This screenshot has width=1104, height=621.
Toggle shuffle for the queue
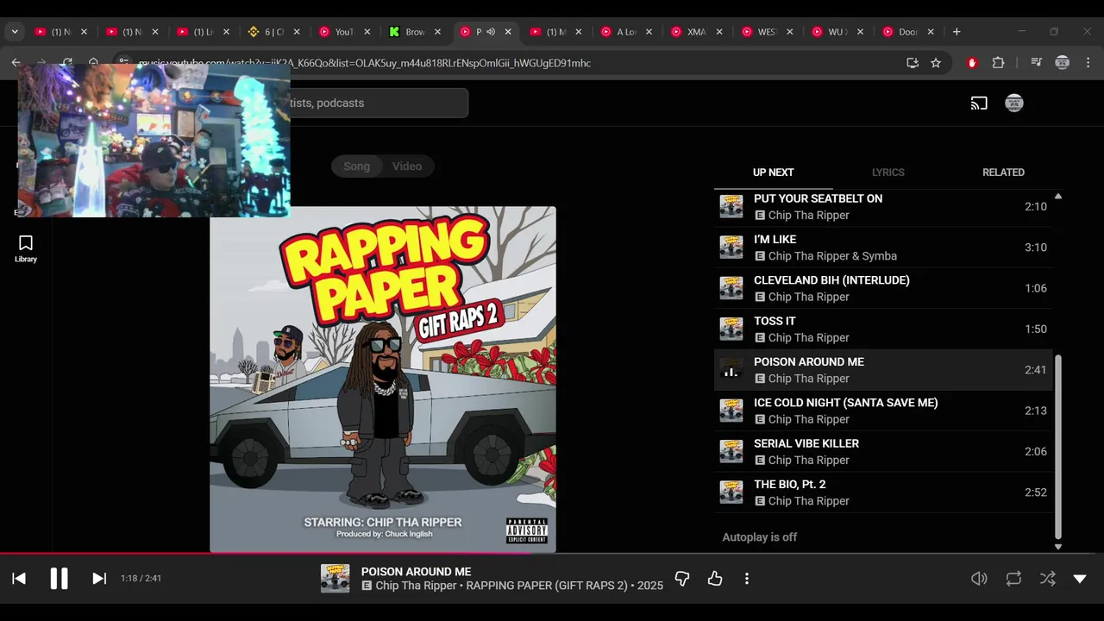[1047, 579]
